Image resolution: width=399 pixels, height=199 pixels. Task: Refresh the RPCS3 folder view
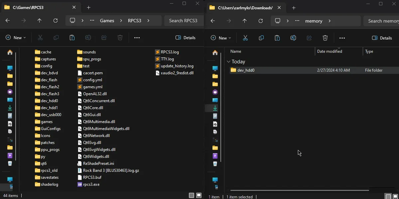click(x=56, y=21)
